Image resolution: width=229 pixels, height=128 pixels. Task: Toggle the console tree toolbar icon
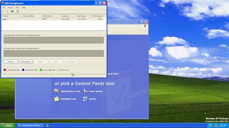tap(12, 11)
